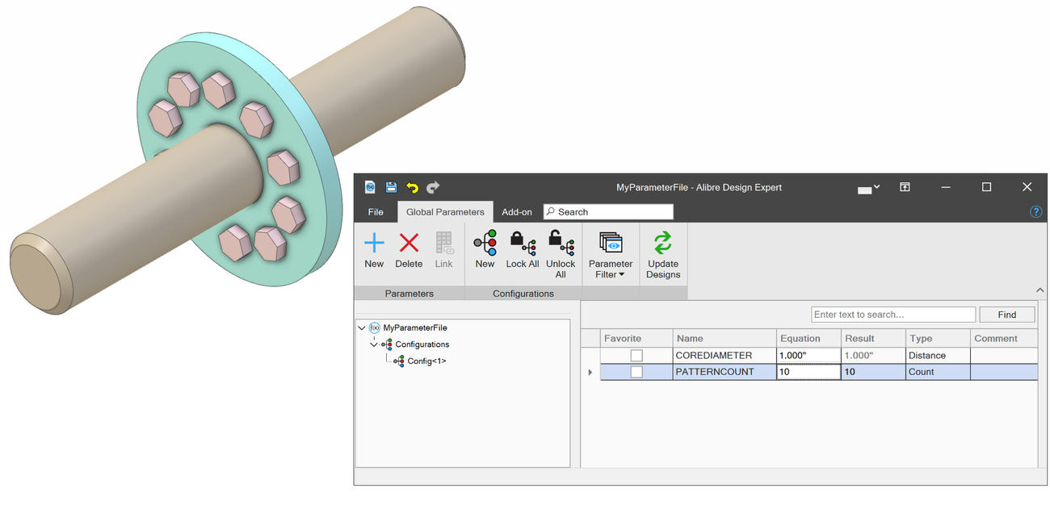1050x509 pixels.
Task: Select Config<1> in the tree
Action: (x=426, y=361)
